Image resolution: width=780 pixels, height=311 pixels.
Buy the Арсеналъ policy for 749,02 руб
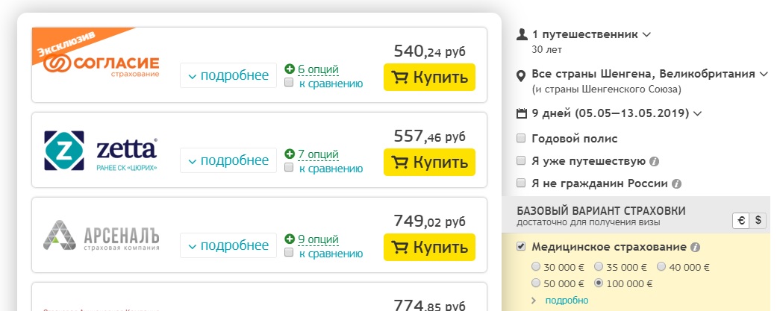pyautogui.click(x=429, y=247)
